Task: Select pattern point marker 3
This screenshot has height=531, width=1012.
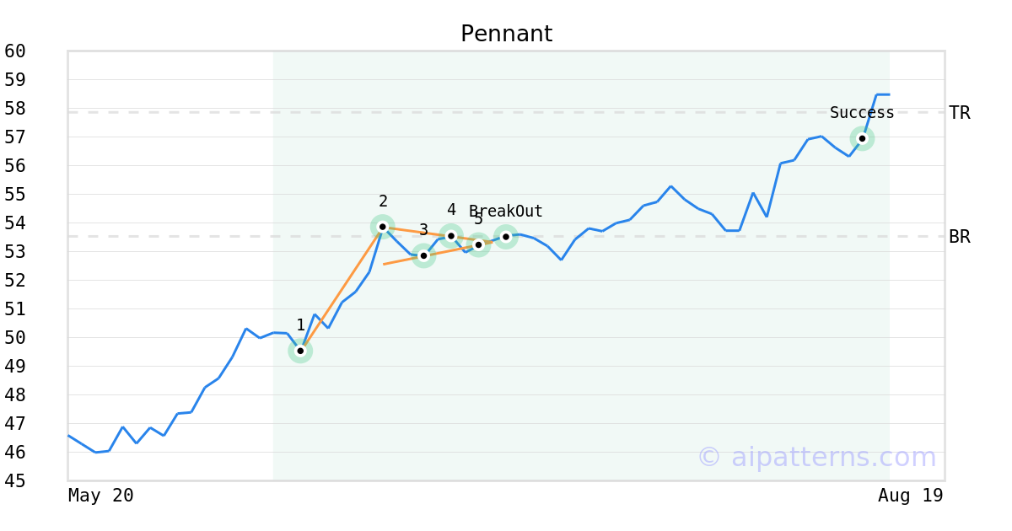Action: (x=423, y=255)
